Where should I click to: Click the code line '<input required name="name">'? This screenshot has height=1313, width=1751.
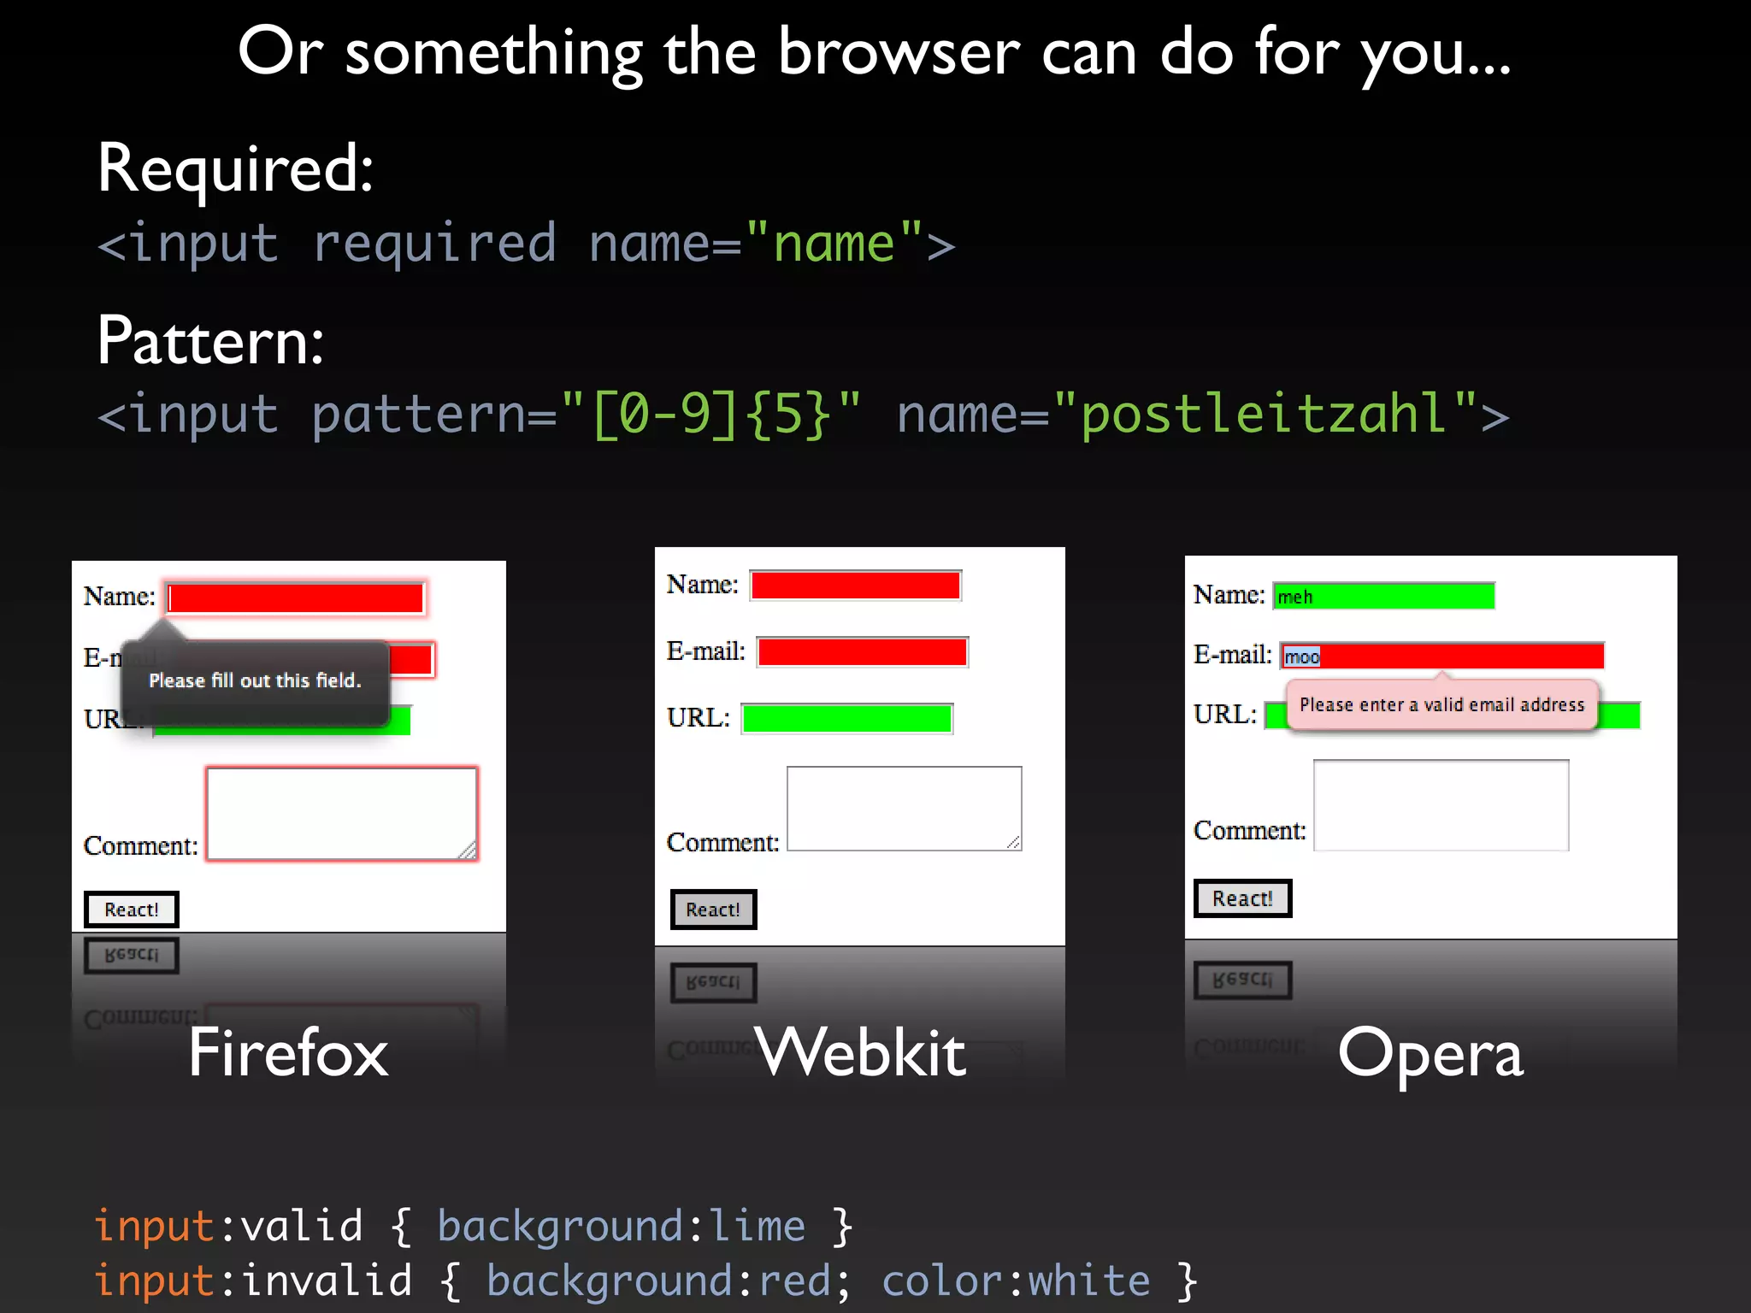click(526, 244)
